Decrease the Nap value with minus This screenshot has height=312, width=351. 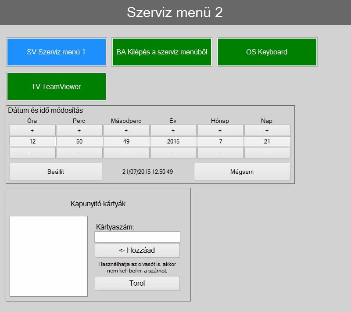pos(267,153)
